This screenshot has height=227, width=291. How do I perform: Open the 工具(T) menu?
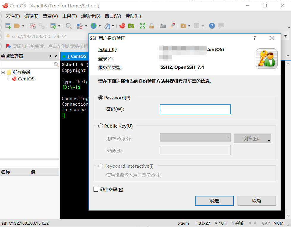pos(69,16)
